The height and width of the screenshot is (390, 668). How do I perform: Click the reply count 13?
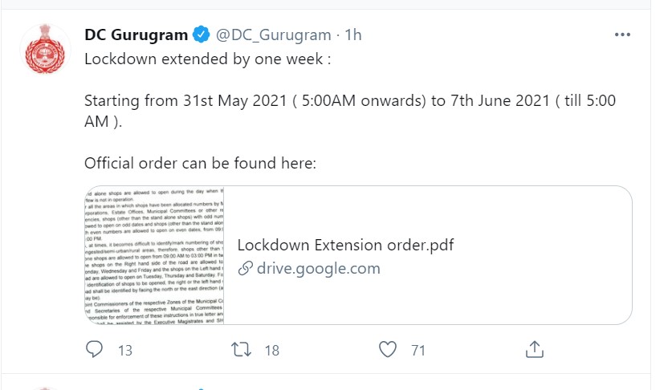(x=124, y=350)
